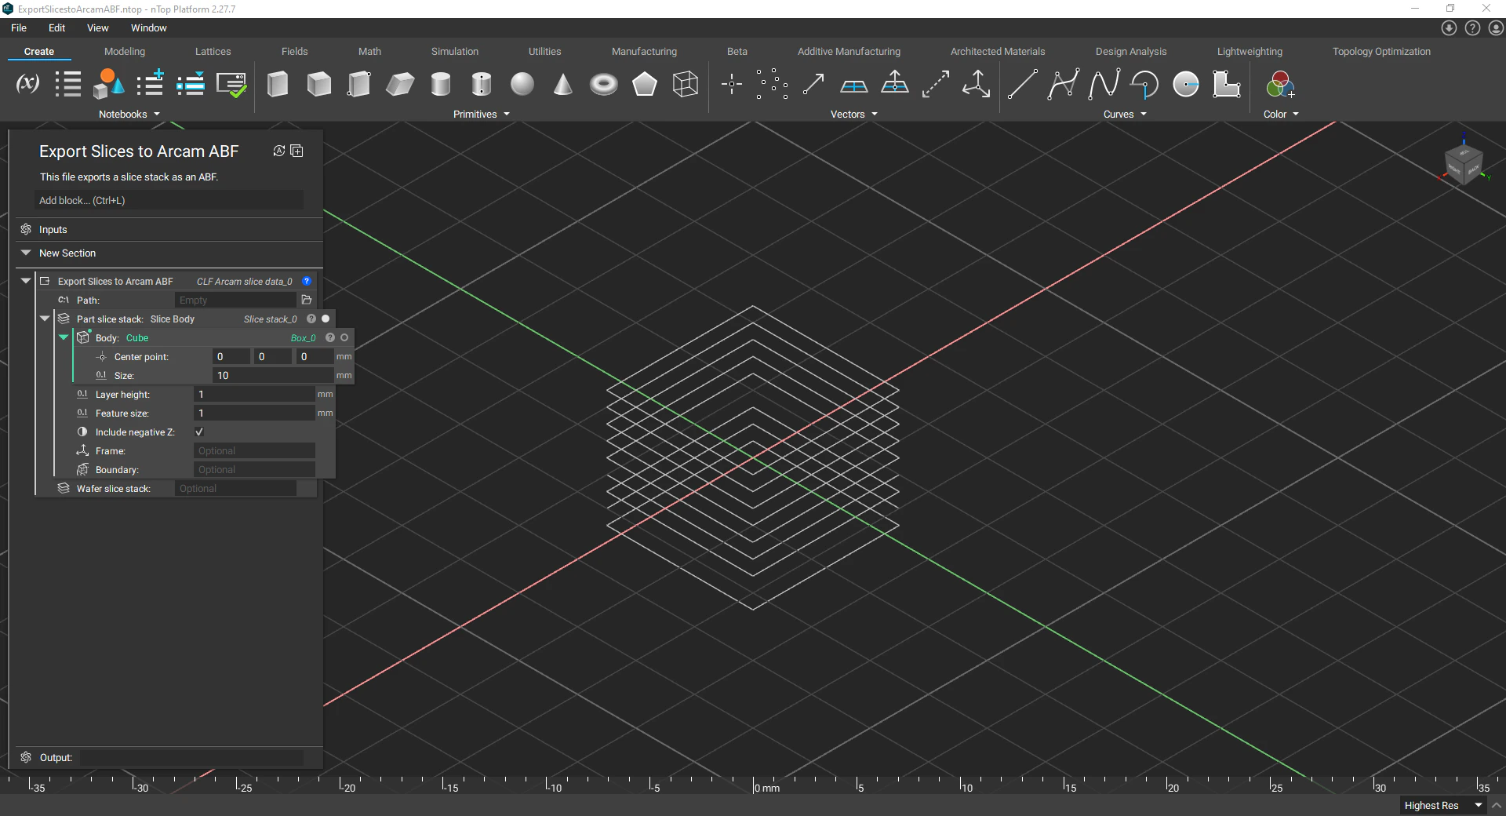Open the Notebooks dropdown
The height and width of the screenshot is (816, 1506).
click(129, 114)
